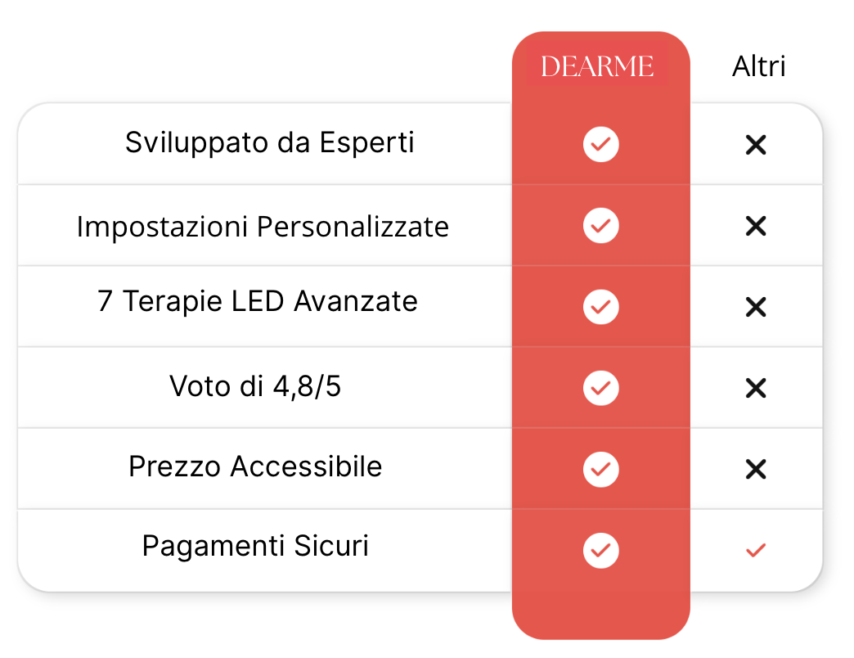Select the Impostazioni Personalizzate label
This screenshot has width=854, height=658.
click(x=263, y=227)
